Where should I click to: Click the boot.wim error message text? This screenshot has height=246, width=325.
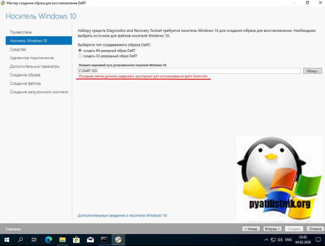(143, 76)
